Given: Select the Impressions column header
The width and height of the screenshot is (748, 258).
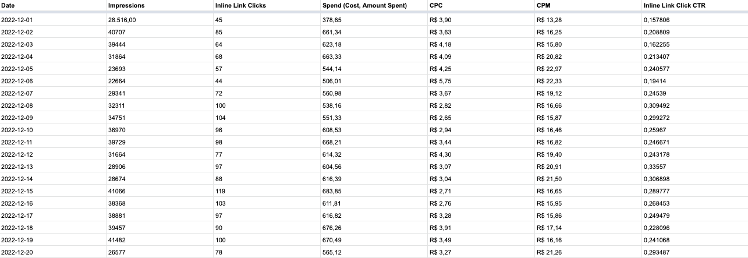Looking at the screenshot, I should click(x=126, y=5).
